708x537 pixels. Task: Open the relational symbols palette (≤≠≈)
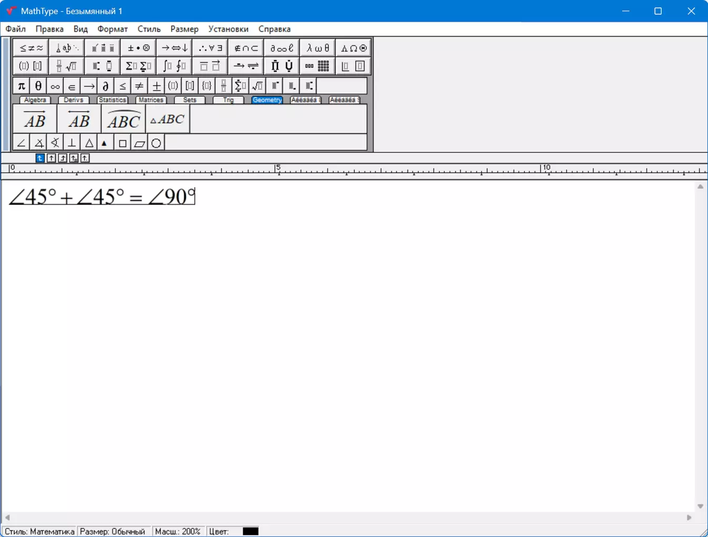(31, 48)
